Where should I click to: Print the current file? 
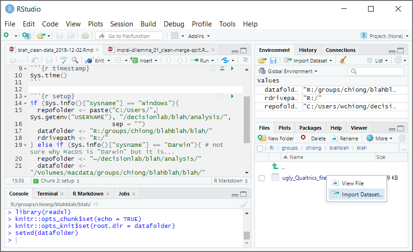[85, 36]
